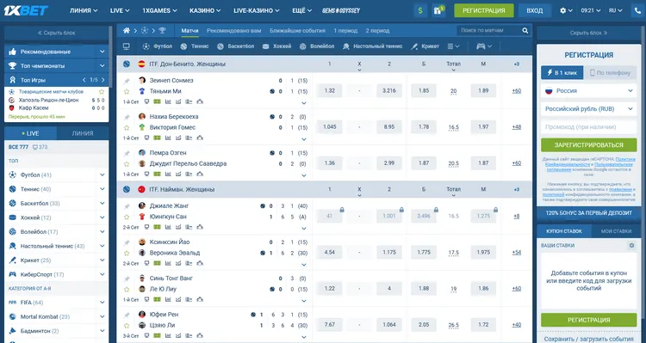Click odds 1.32 for Зейнеп Сонмез

coord(330,91)
